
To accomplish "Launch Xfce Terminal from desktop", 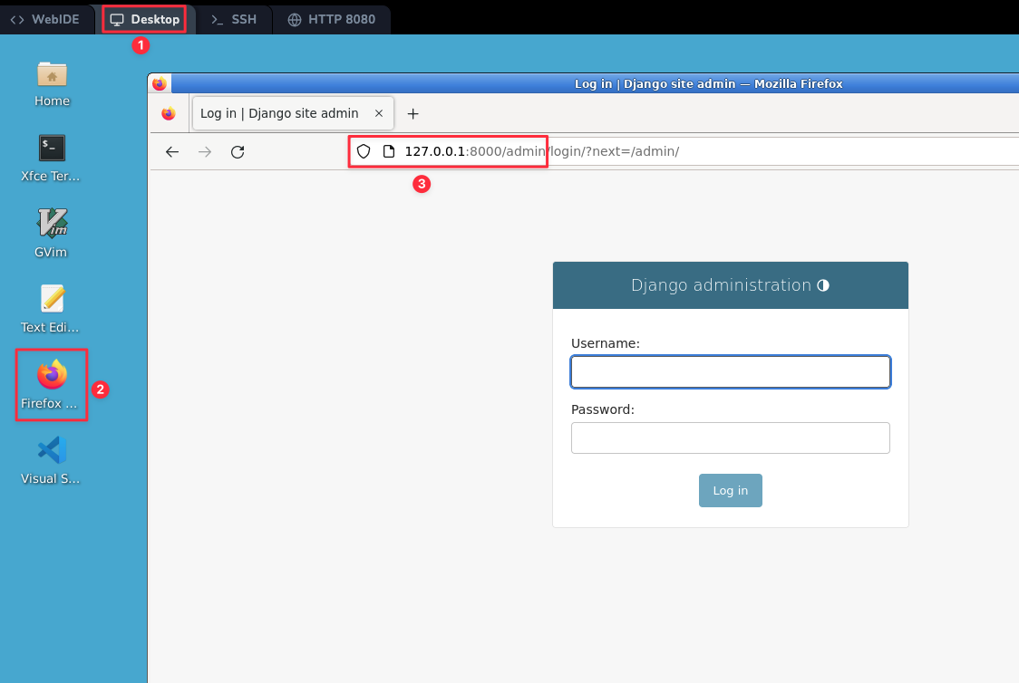I will click(x=52, y=149).
